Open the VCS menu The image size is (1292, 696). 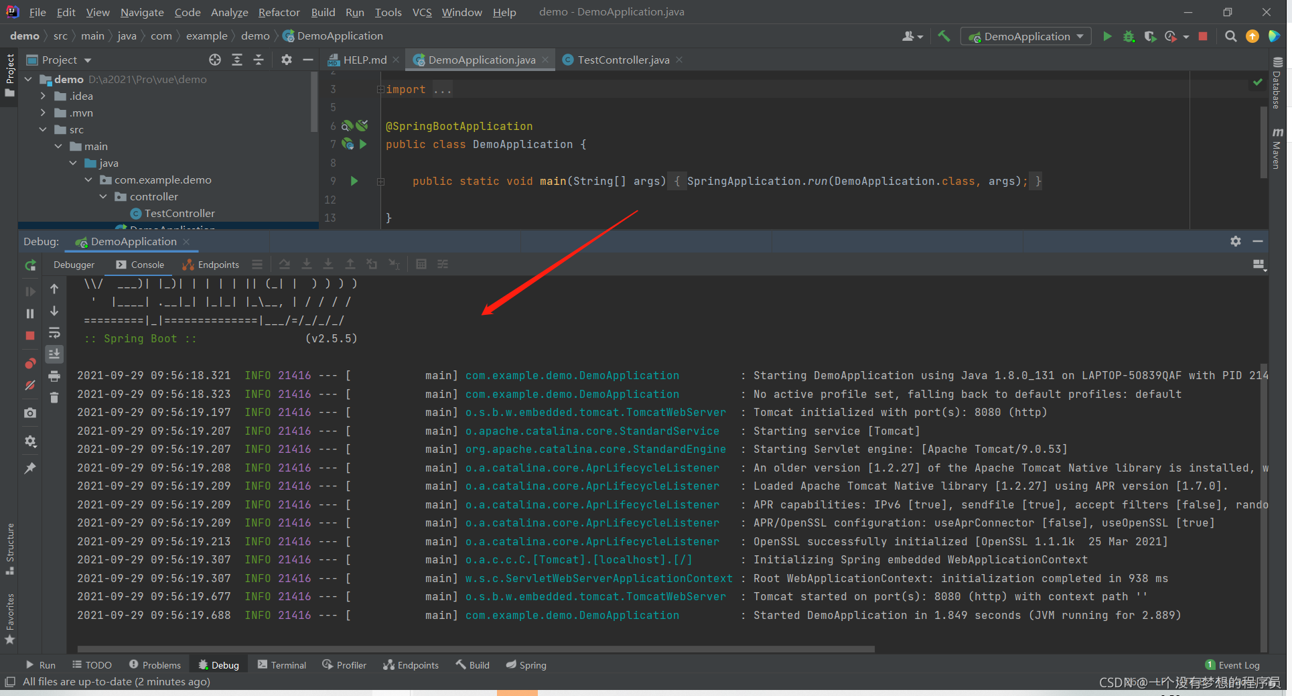tap(422, 12)
